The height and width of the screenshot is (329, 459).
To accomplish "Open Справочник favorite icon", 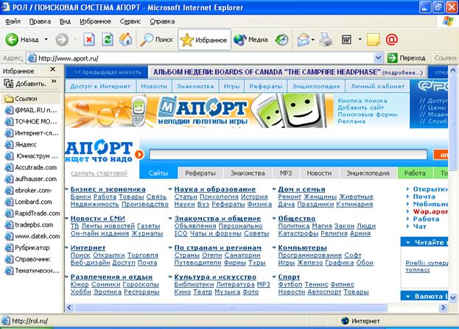I will (x=9, y=259).
